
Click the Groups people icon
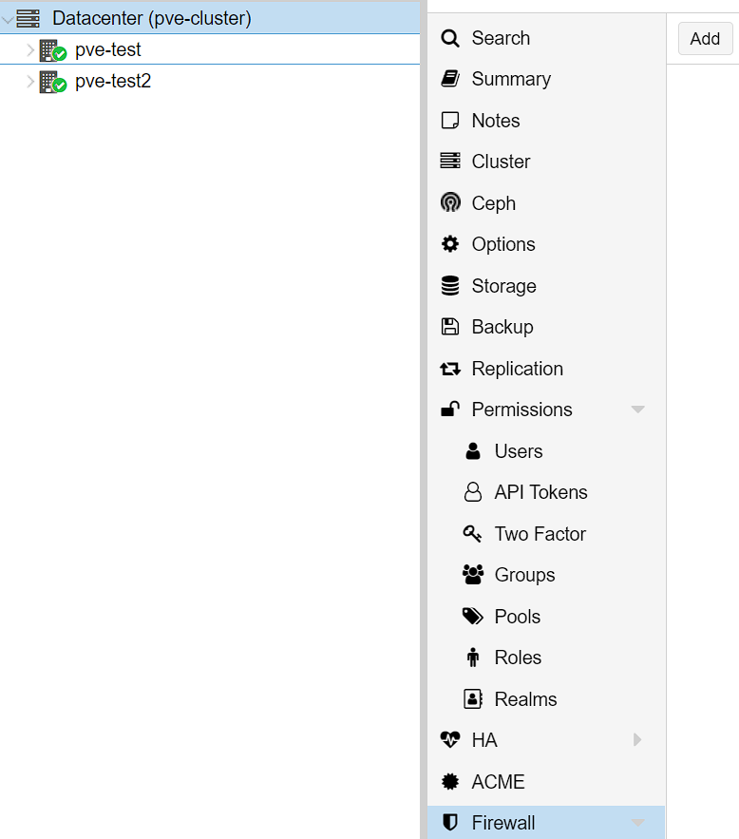point(473,575)
